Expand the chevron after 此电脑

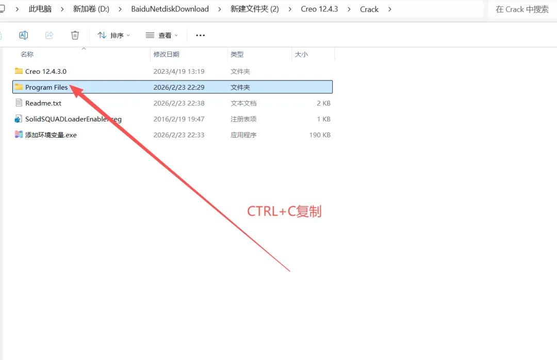[62, 9]
